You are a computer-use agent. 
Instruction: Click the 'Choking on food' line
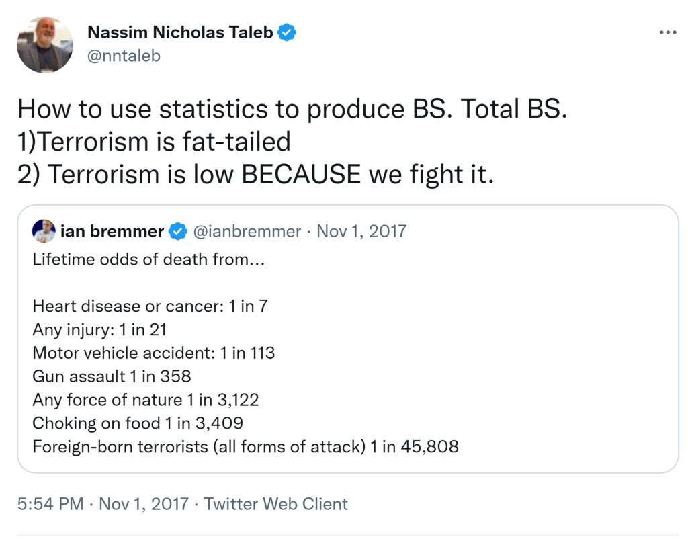(138, 423)
